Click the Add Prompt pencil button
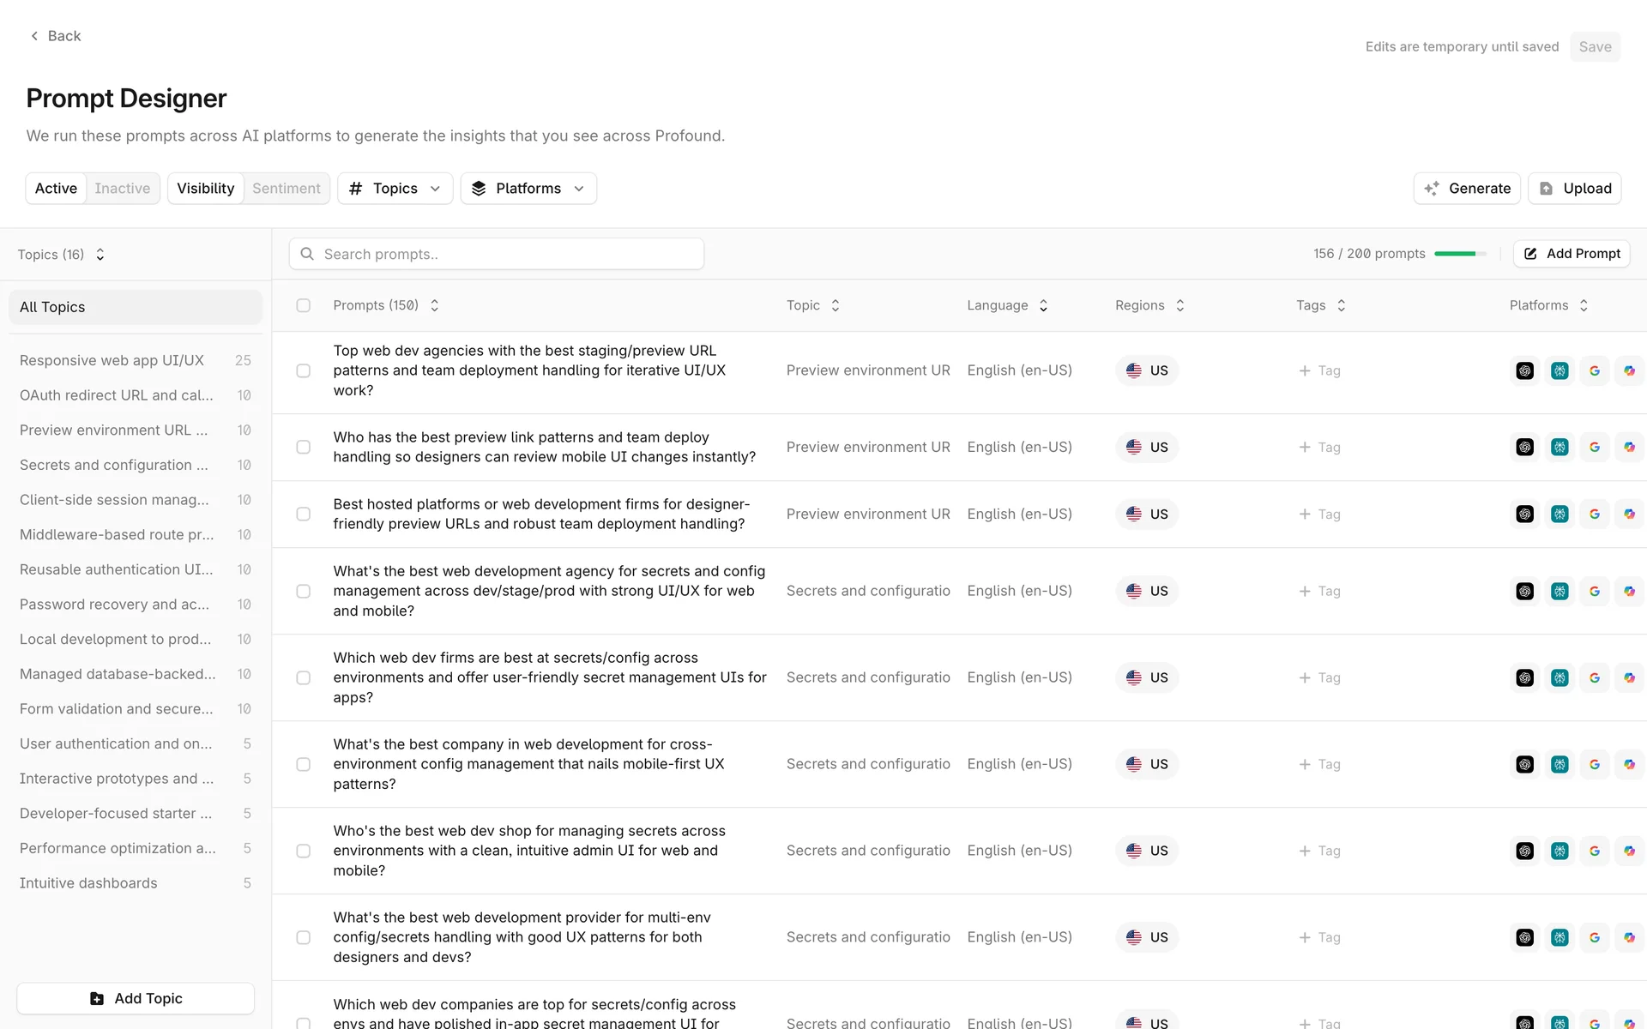Viewport: 1647px width, 1029px height. 1572,254
